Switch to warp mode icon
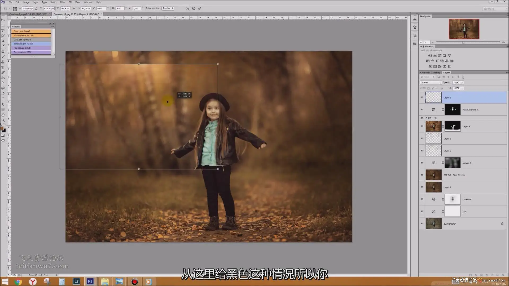Screen dimensions: 509x286 (188, 8)
